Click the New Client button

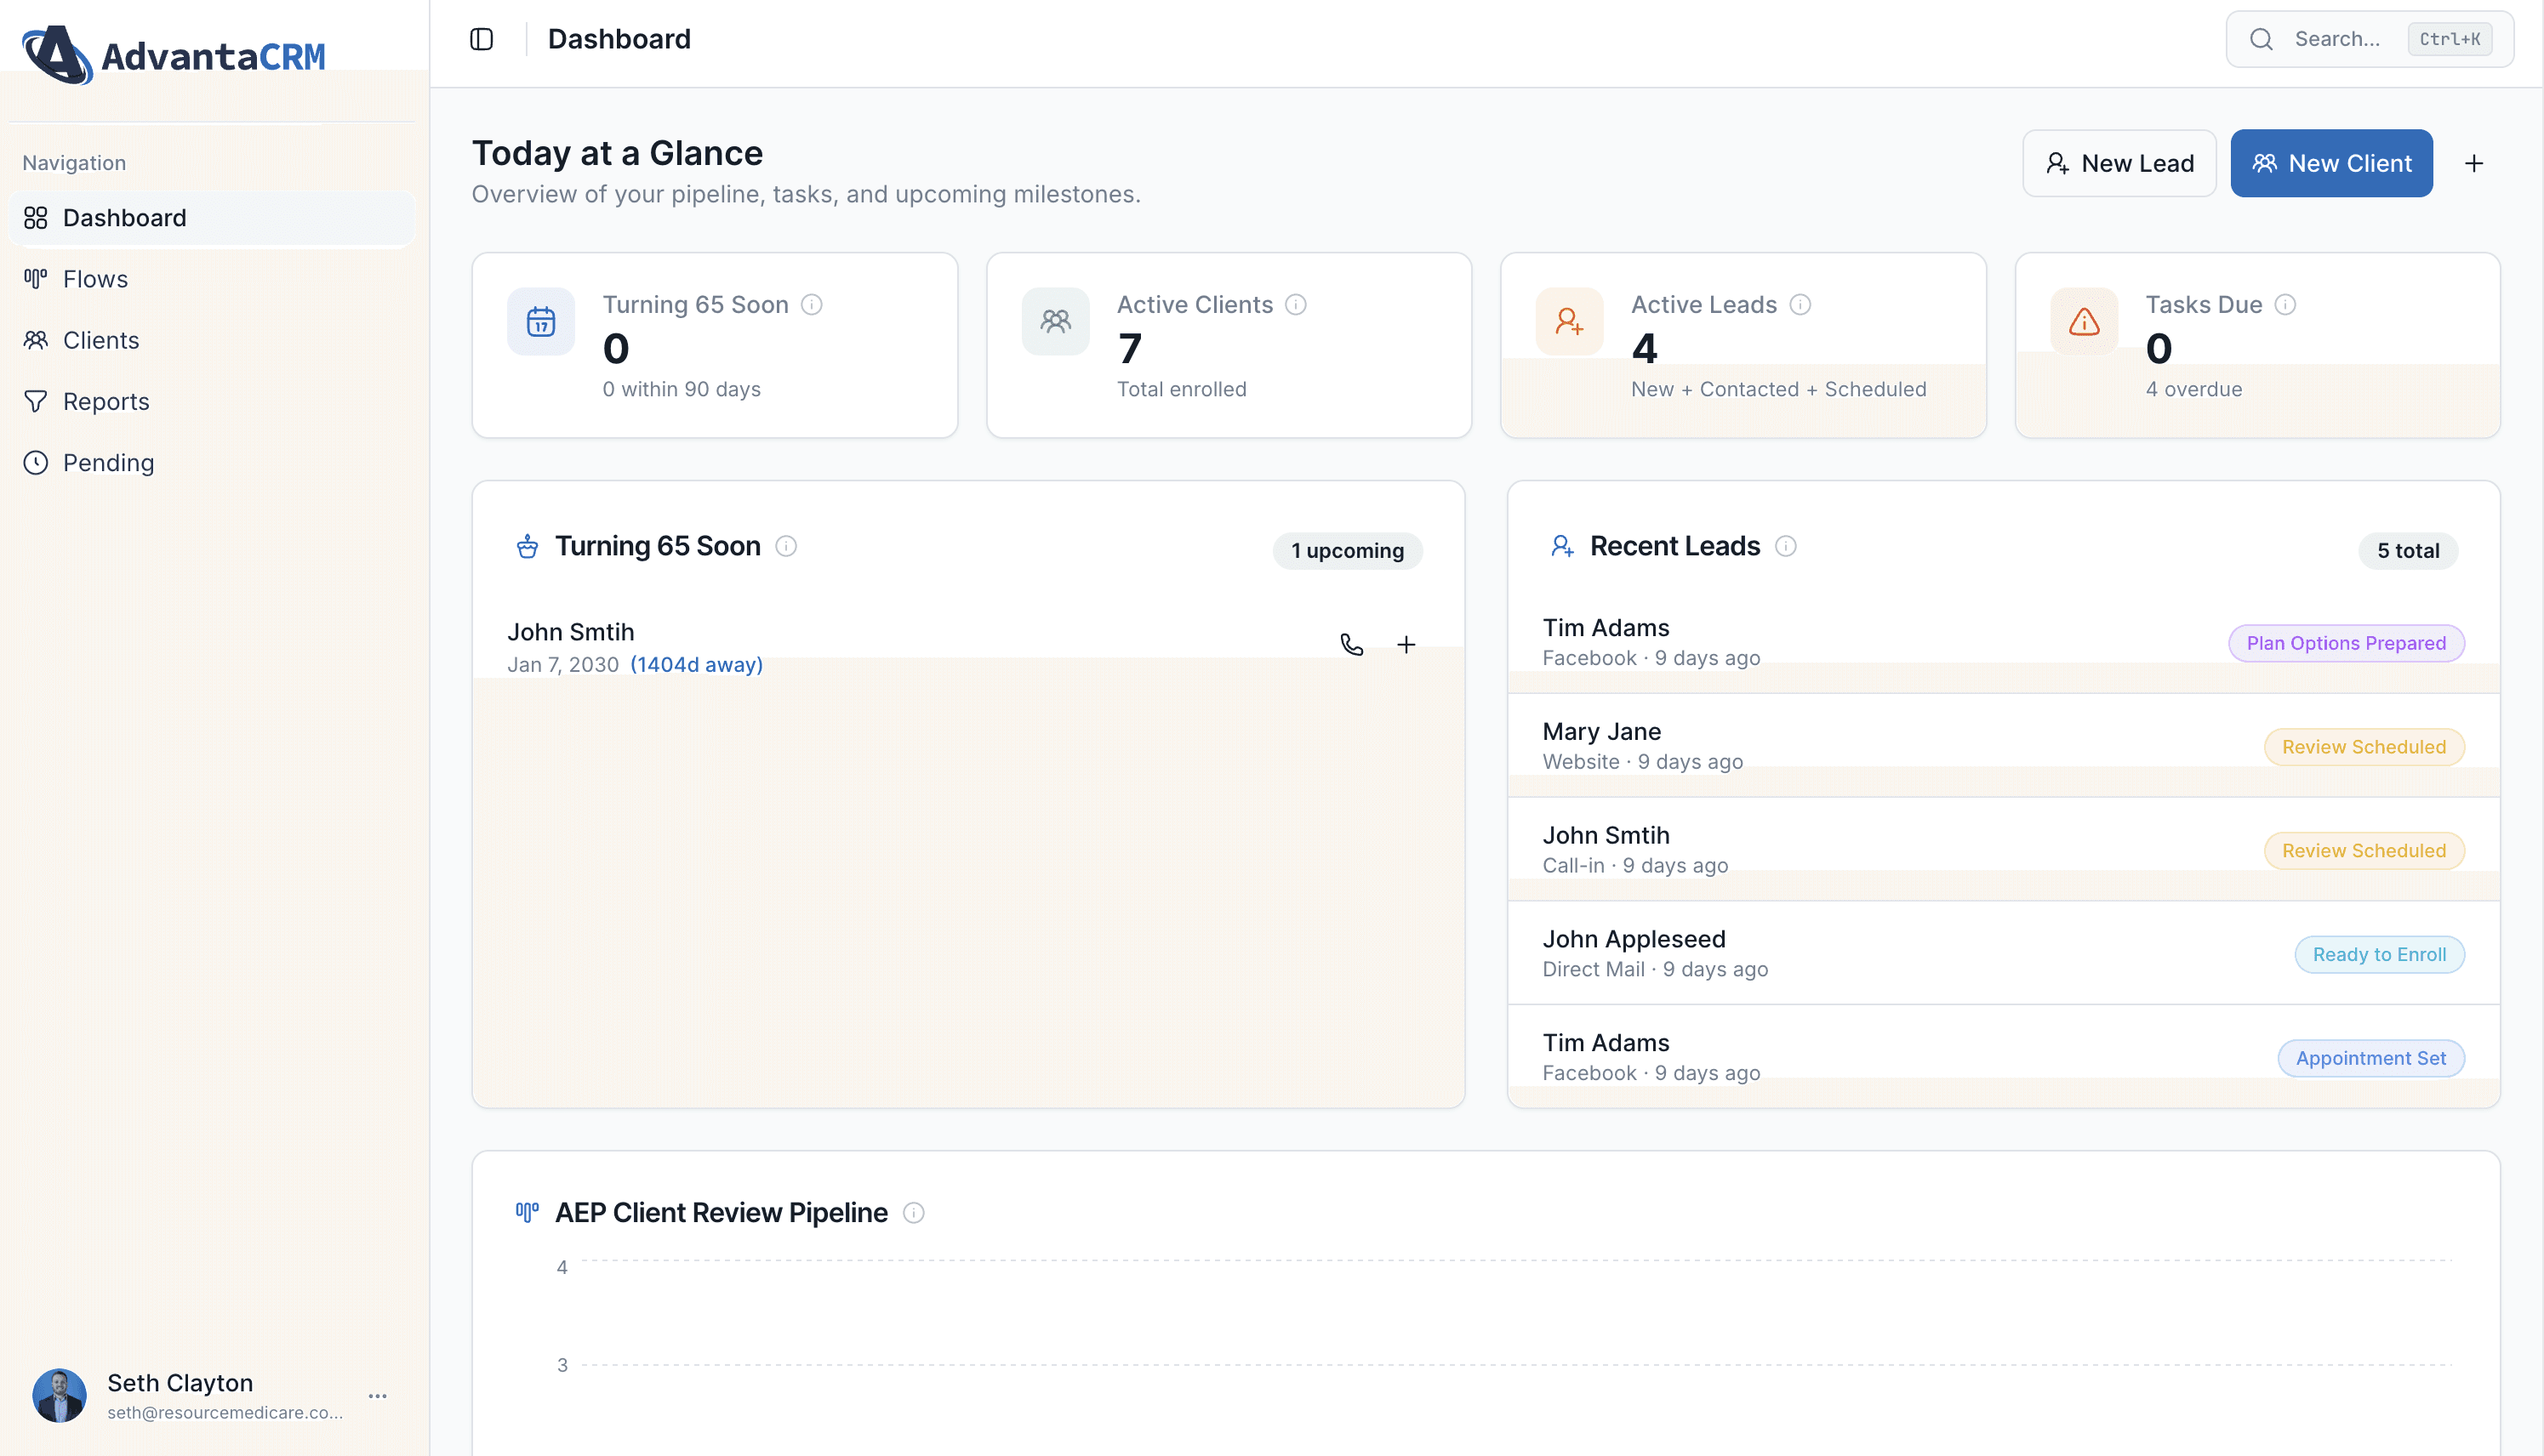(x=2331, y=163)
